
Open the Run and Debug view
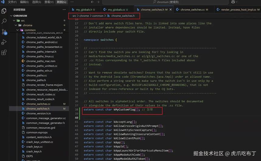click(4, 42)
